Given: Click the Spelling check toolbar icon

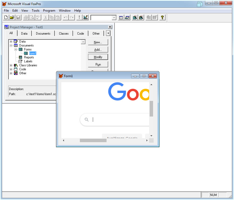Looking at the screenshot, I should 38,17.
